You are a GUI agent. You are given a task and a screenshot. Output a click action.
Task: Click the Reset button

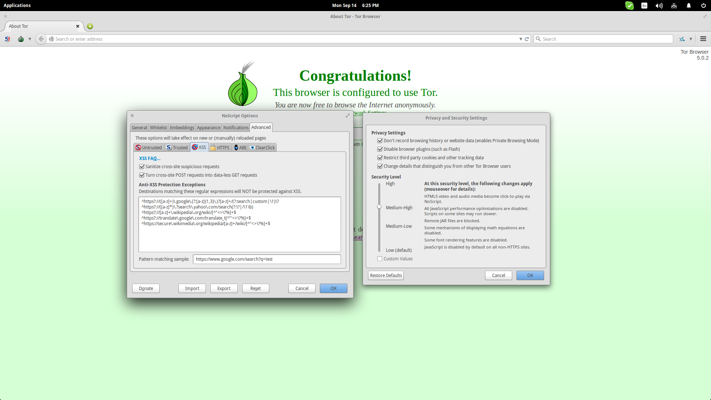pyautogui.click(x=256, y=289)
